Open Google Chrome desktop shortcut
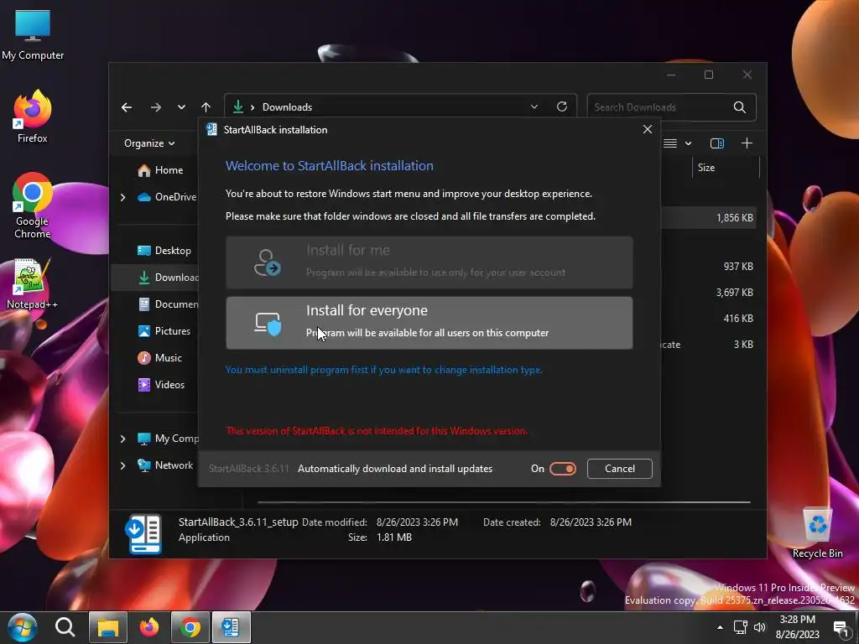 click(x=33, y=205)
